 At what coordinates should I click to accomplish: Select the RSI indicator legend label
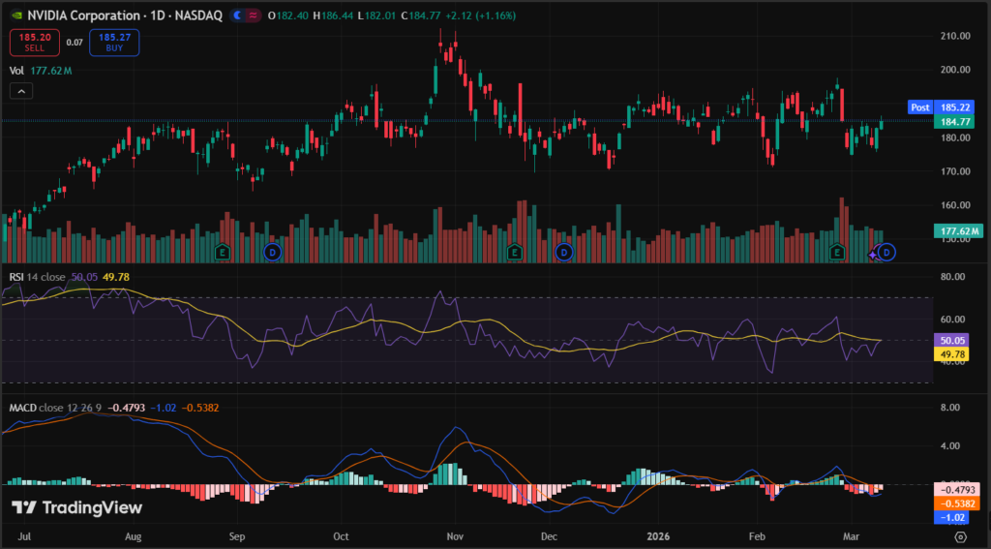16,277
